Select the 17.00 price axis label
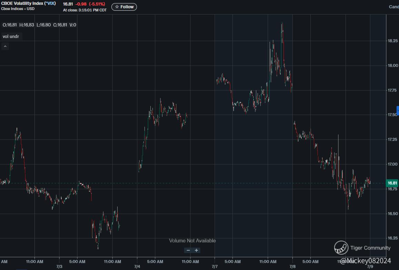Viewport: 399px width, 270px height. coord(392,164)
